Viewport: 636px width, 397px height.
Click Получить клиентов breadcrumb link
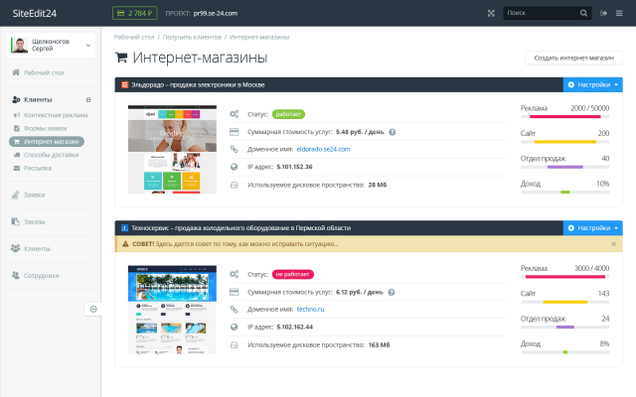coord(192,38)
